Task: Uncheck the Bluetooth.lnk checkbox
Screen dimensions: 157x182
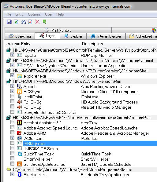Action: click(12, 174)
